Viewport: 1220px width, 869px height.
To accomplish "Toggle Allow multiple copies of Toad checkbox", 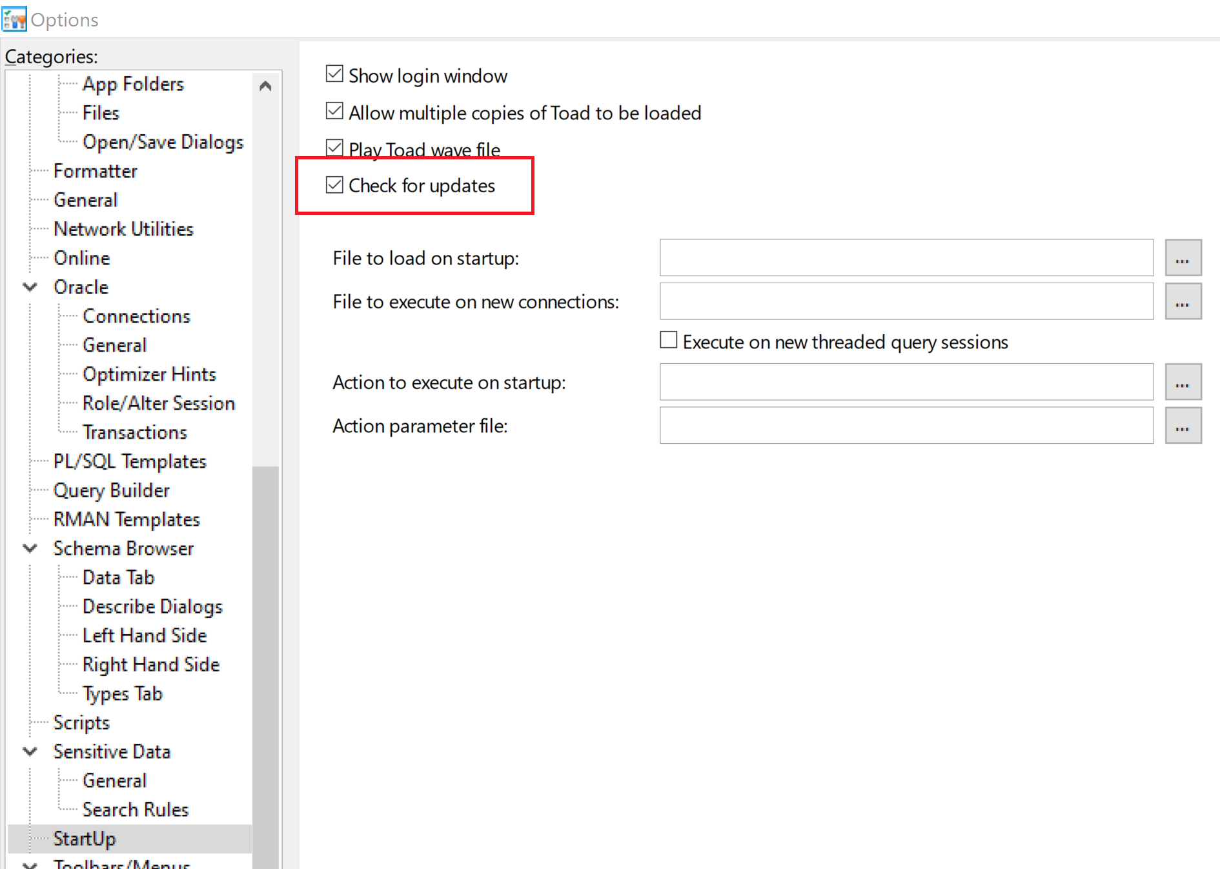I will pyautogui.click(x=334, y=111).
